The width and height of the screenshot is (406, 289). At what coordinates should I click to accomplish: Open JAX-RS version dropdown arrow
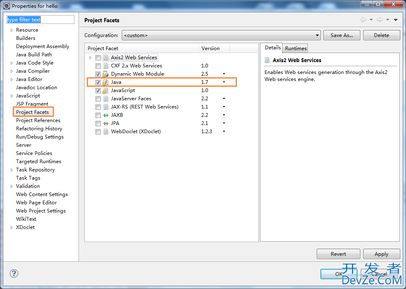click(224, 107)
